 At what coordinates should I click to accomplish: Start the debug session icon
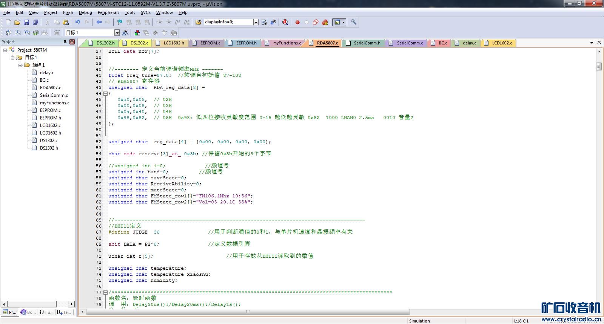pos(285,22)
